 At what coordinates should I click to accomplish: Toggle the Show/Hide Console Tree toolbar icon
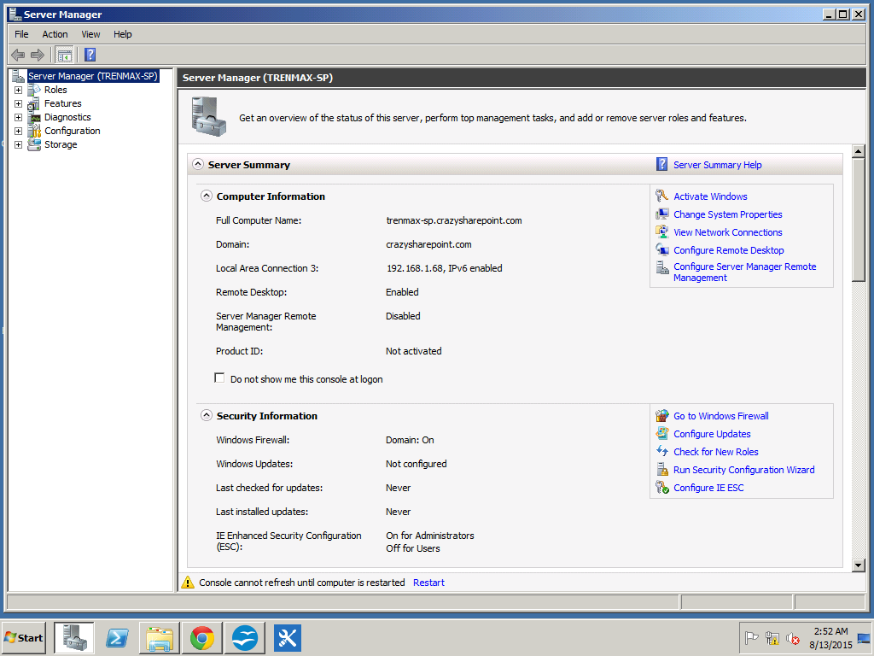[65, 55]
